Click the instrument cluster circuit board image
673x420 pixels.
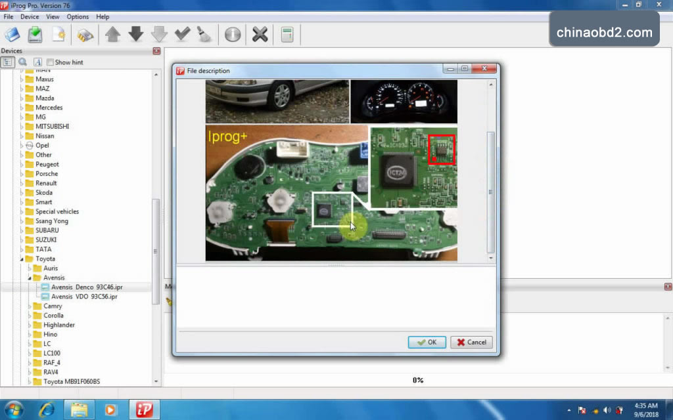331,193
